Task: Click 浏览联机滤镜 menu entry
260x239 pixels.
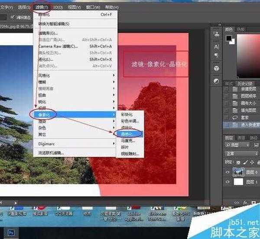Action: (52, 152)
